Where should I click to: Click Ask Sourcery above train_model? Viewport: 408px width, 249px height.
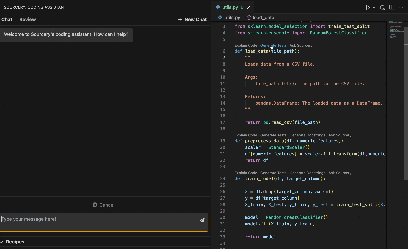(x=340, y=173)
